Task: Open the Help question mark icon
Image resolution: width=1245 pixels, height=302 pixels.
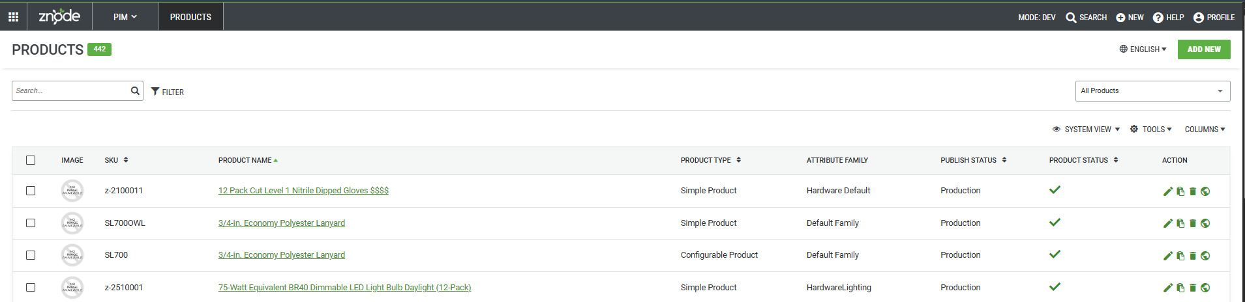Action: click(1158, 18)
